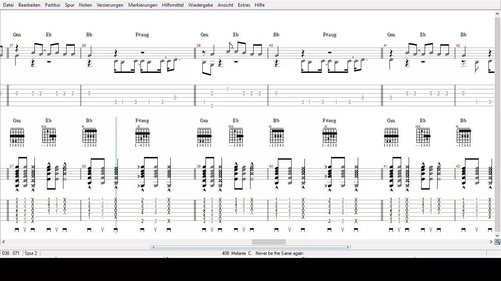
Task: Click measure number 42 on the top staff
Action: 458,46
